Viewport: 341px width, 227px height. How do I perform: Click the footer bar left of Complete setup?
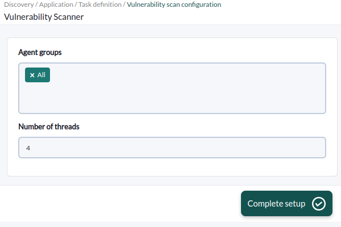119,204
